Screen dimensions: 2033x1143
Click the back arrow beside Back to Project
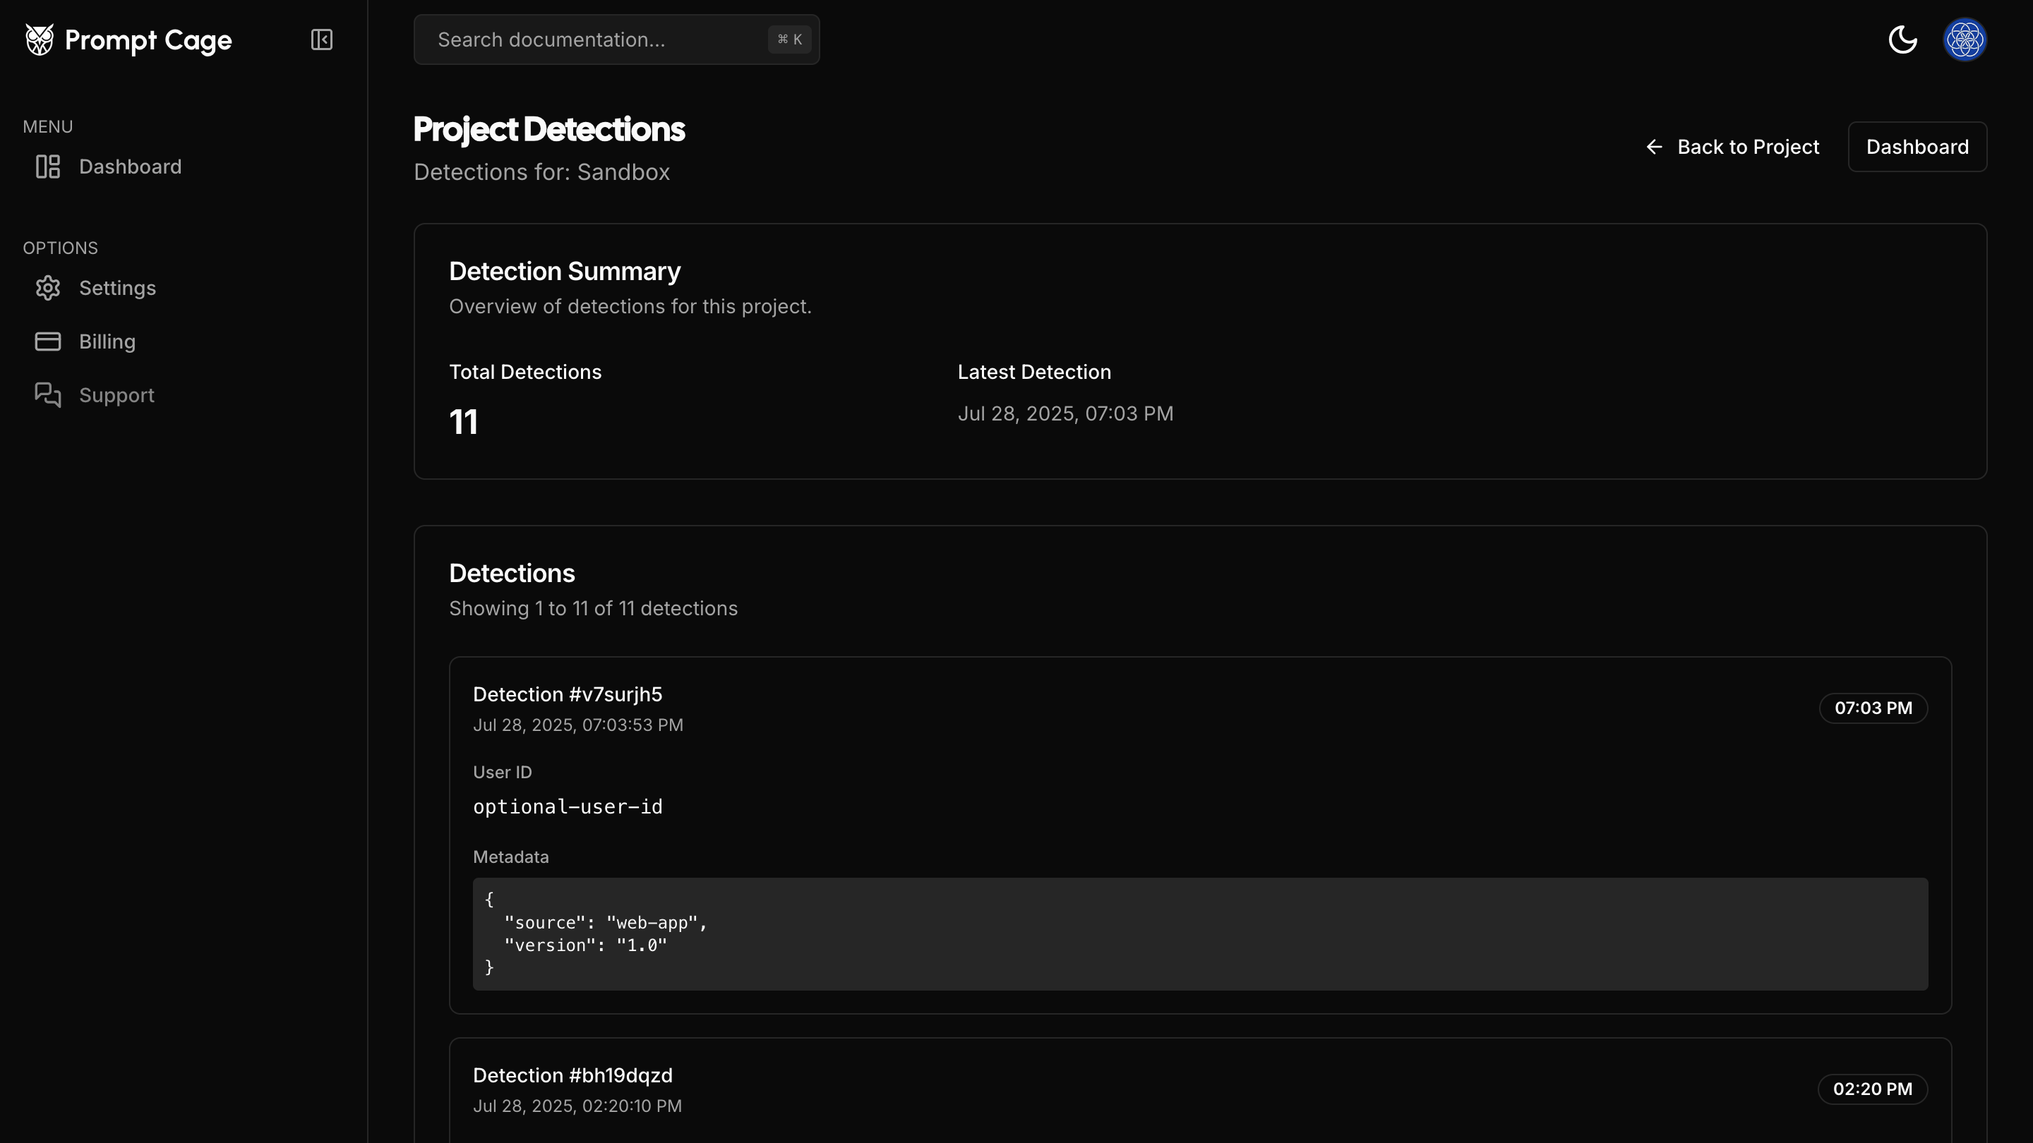[1654, 147]
